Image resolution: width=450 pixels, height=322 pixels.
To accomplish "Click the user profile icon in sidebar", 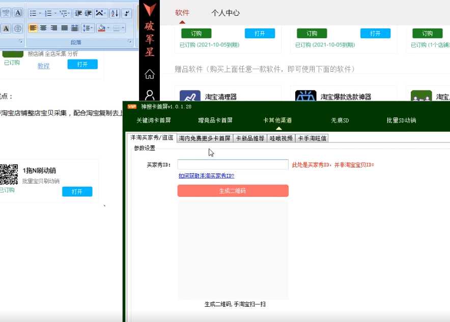I will [150, 95].
